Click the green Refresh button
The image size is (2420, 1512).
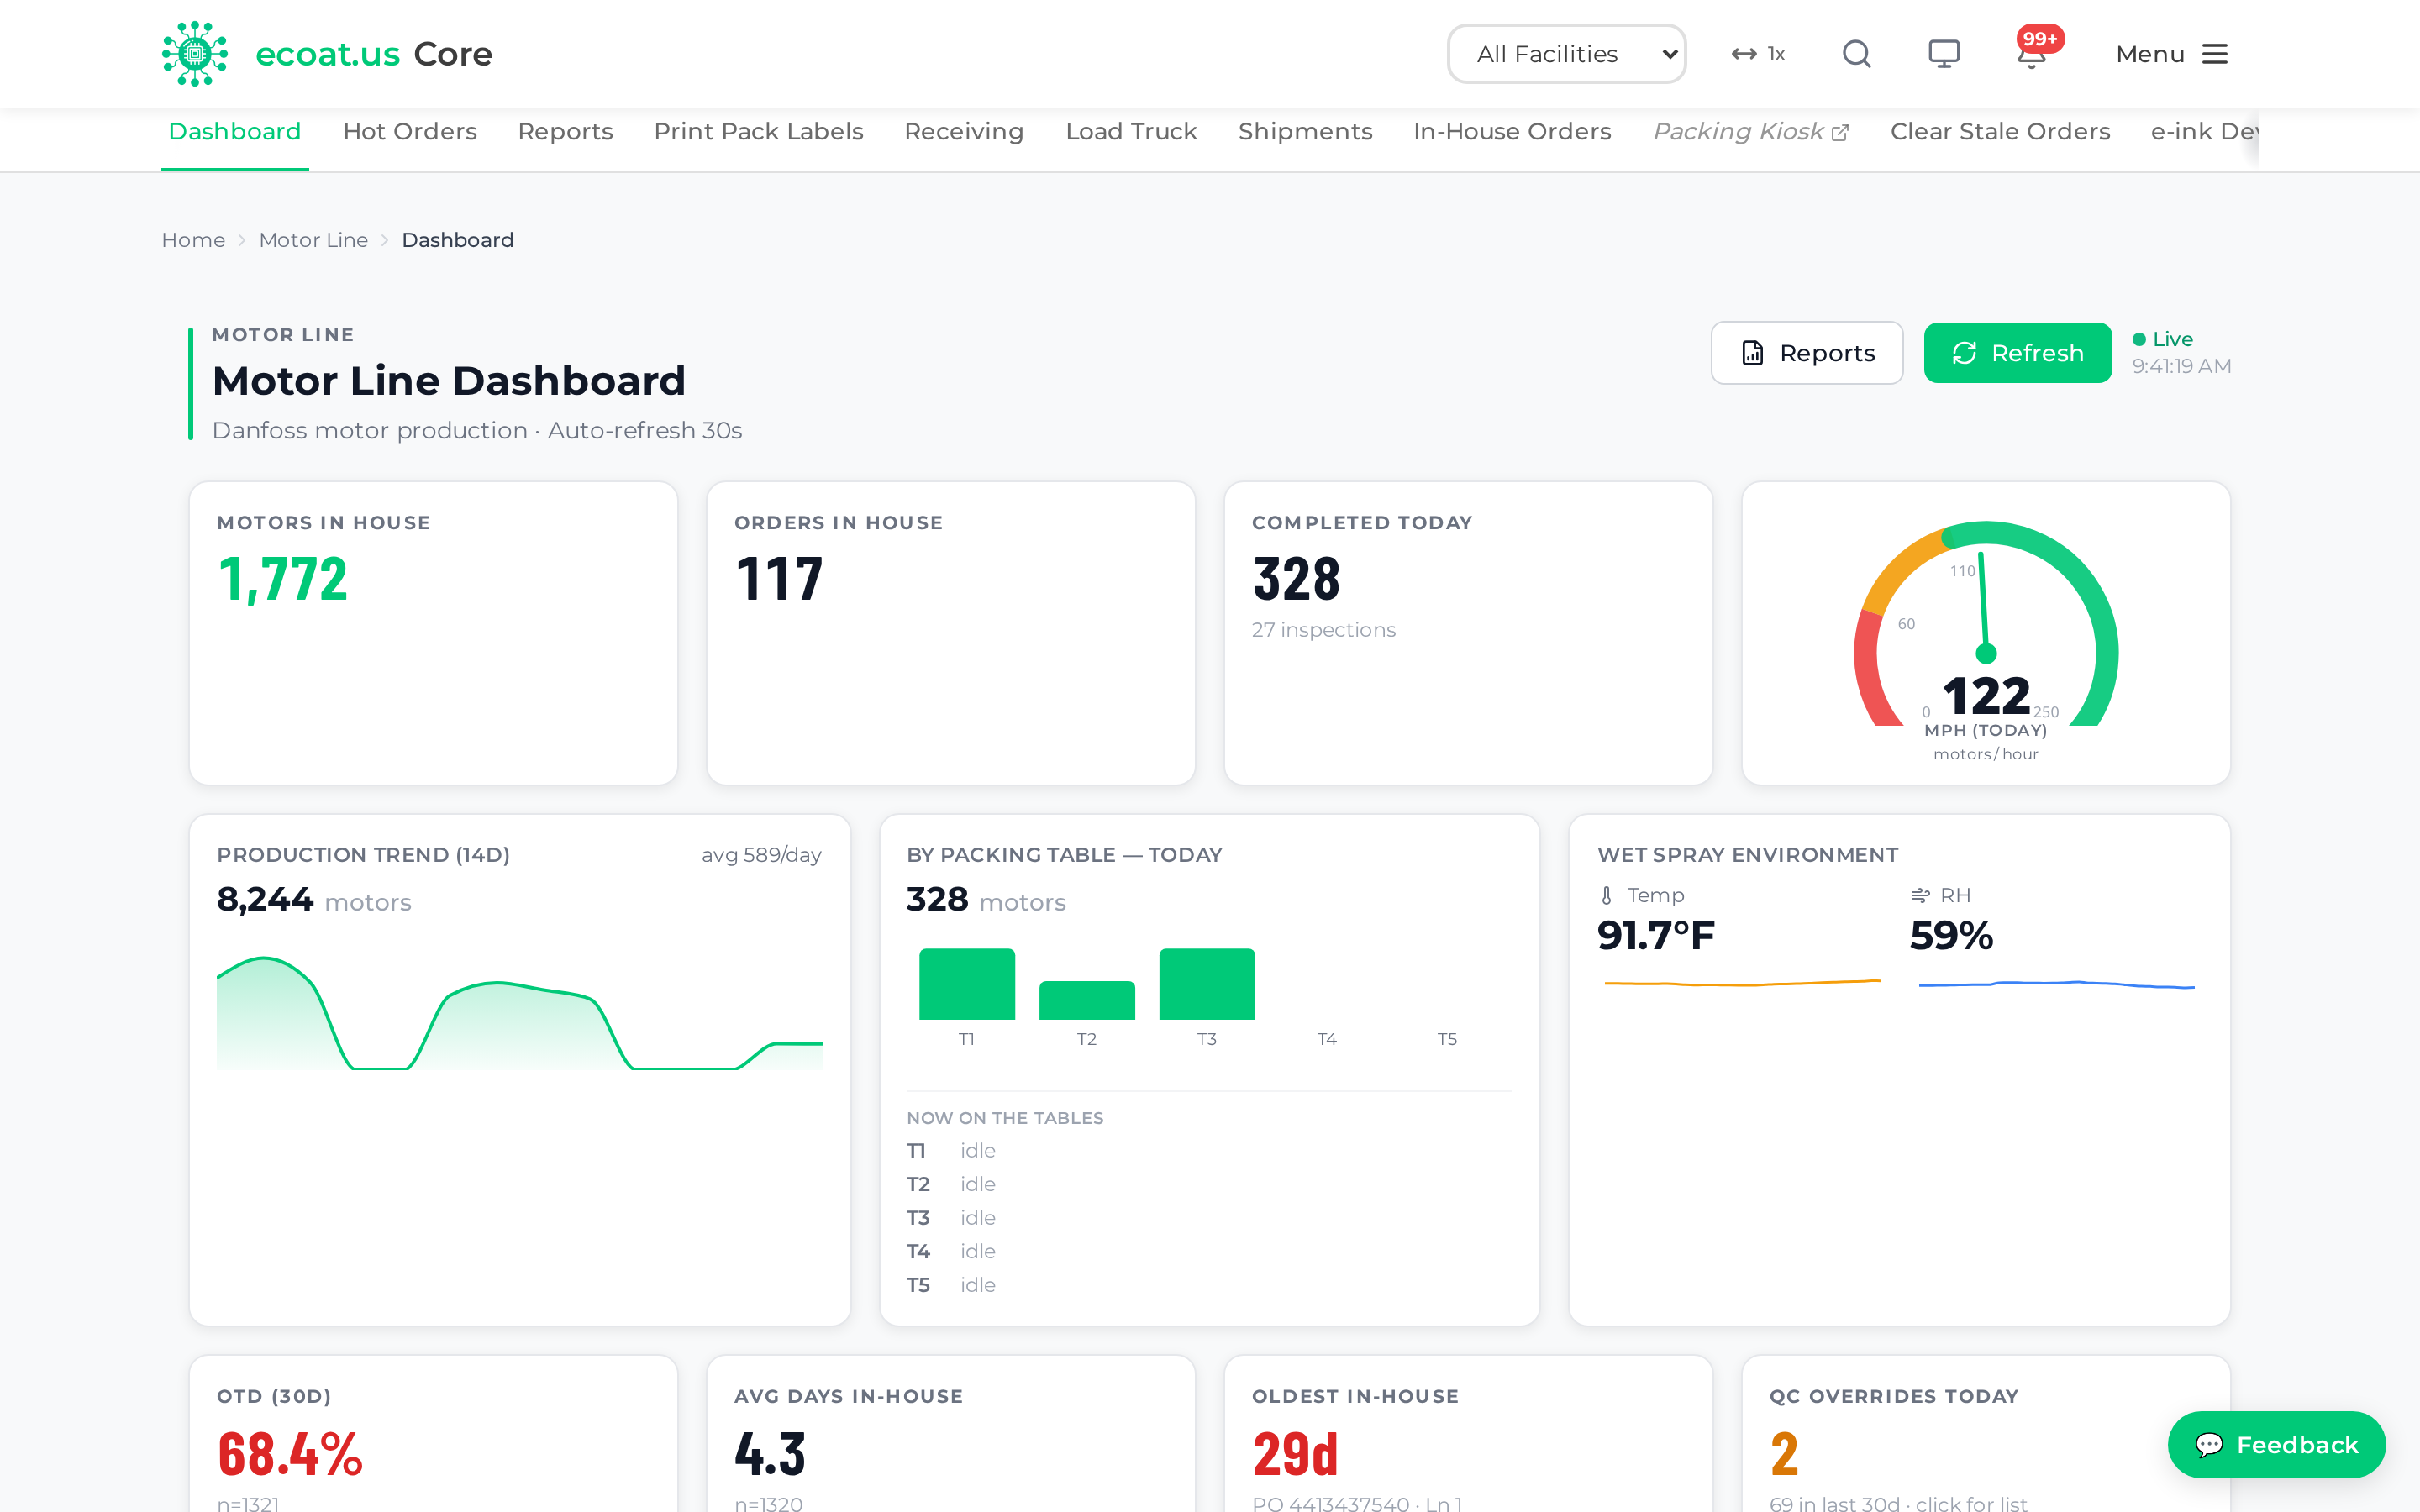pyautogui.click(x=2017, y=353)
